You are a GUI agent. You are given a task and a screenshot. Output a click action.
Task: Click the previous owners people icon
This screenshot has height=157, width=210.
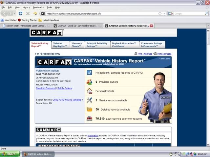tap(89, 82)
